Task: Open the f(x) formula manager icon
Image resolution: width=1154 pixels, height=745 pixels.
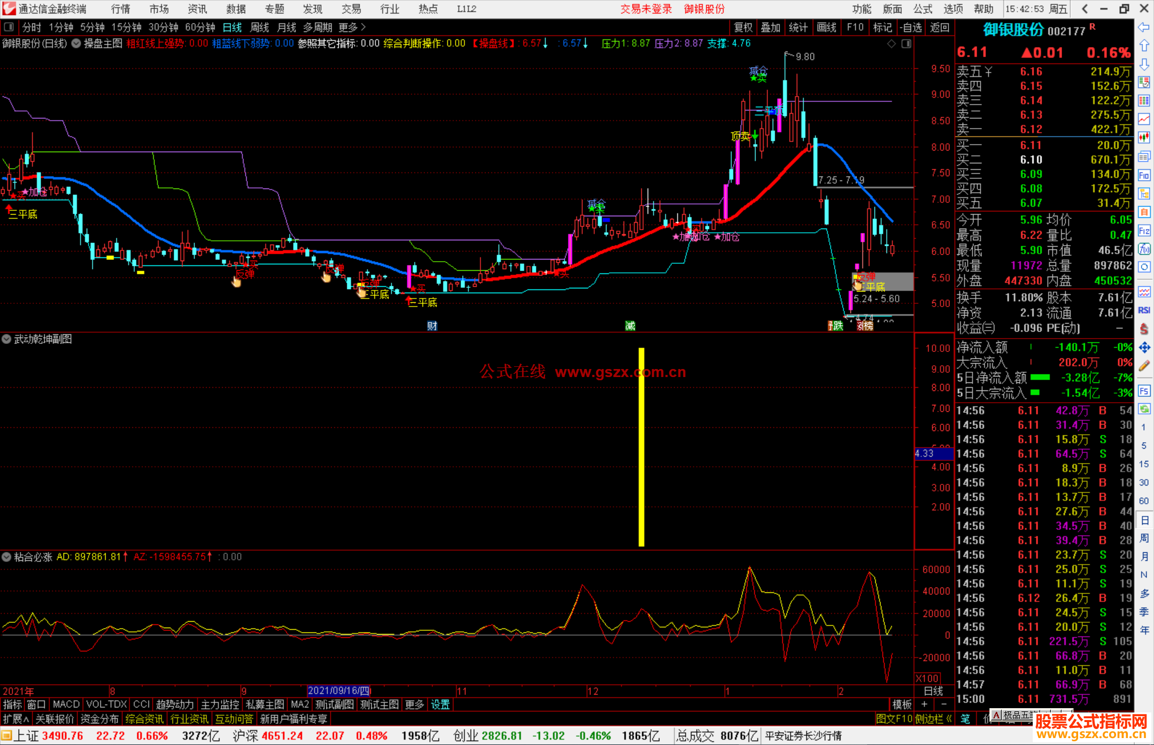Action: (x=1144, y=249)
